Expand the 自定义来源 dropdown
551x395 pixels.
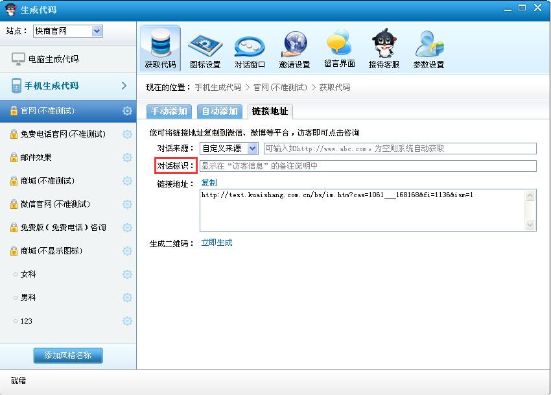[252, 149]
